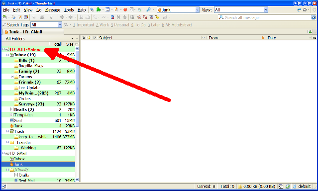Toggle read status column header

[204, 38]
